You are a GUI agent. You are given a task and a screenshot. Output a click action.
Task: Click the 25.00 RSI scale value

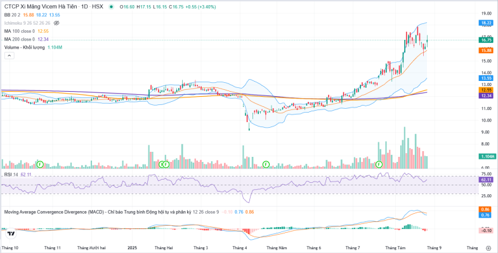pyautogui.click(x=486, y=196)
